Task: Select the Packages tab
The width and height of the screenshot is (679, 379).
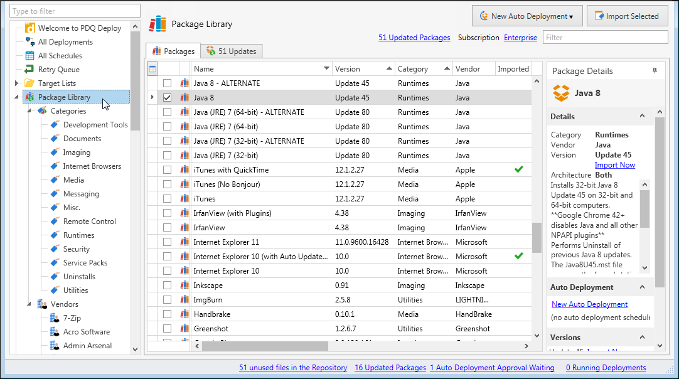Action: tap(173, 51)
